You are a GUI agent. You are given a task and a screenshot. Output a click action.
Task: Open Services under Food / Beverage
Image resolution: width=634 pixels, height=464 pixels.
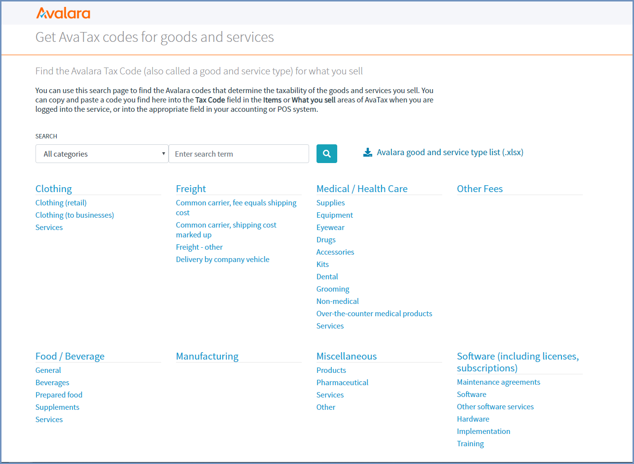pyautogui.click(x=49, y=420)
